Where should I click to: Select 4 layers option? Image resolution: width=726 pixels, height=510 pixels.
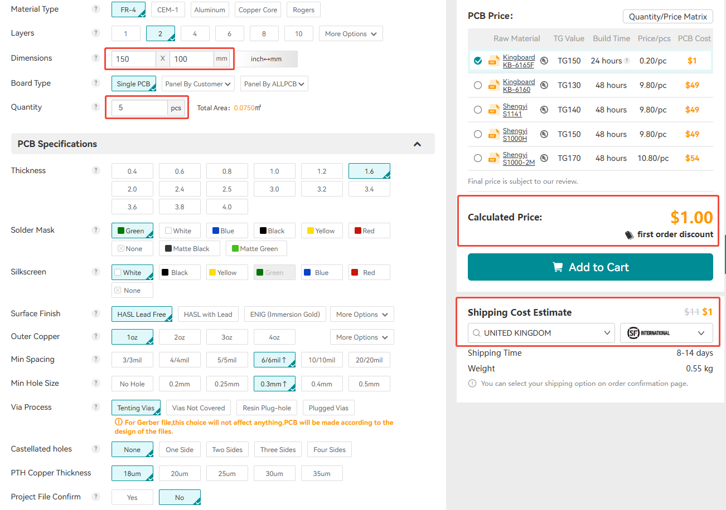click(x=195, y=33)
